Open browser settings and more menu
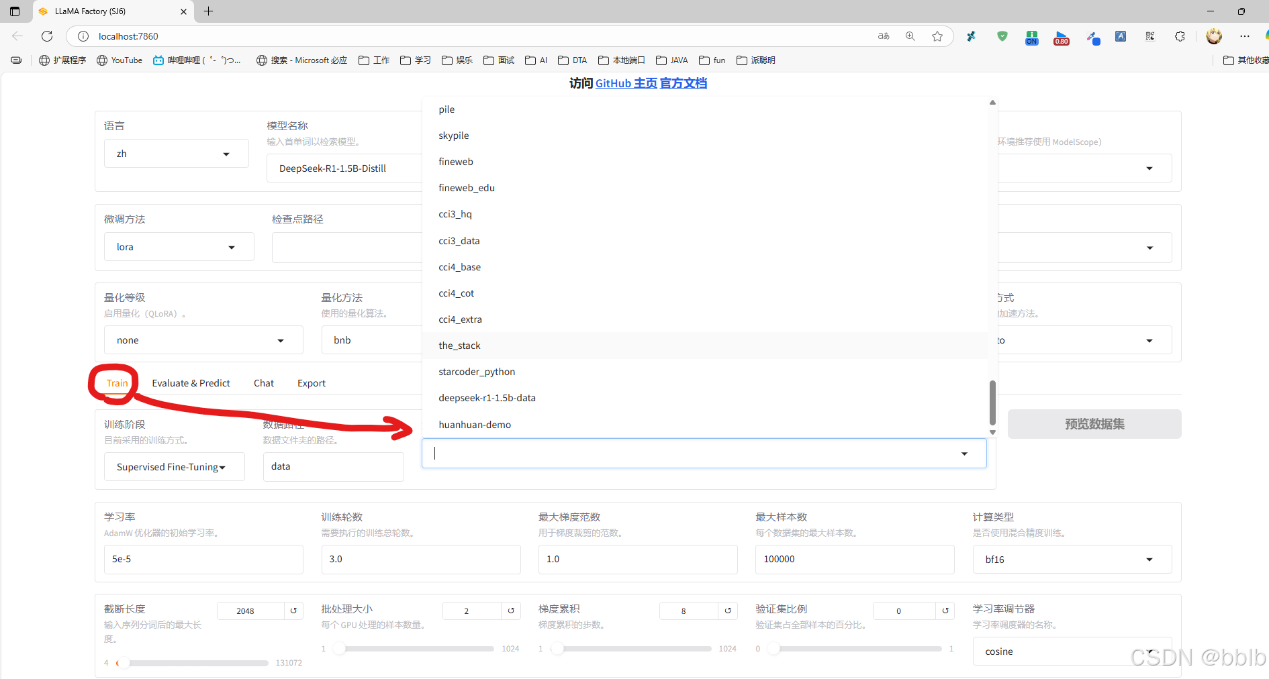The width and height of the screenshot is (1269, 679). pyautogui.click(x=1245, y=36)
